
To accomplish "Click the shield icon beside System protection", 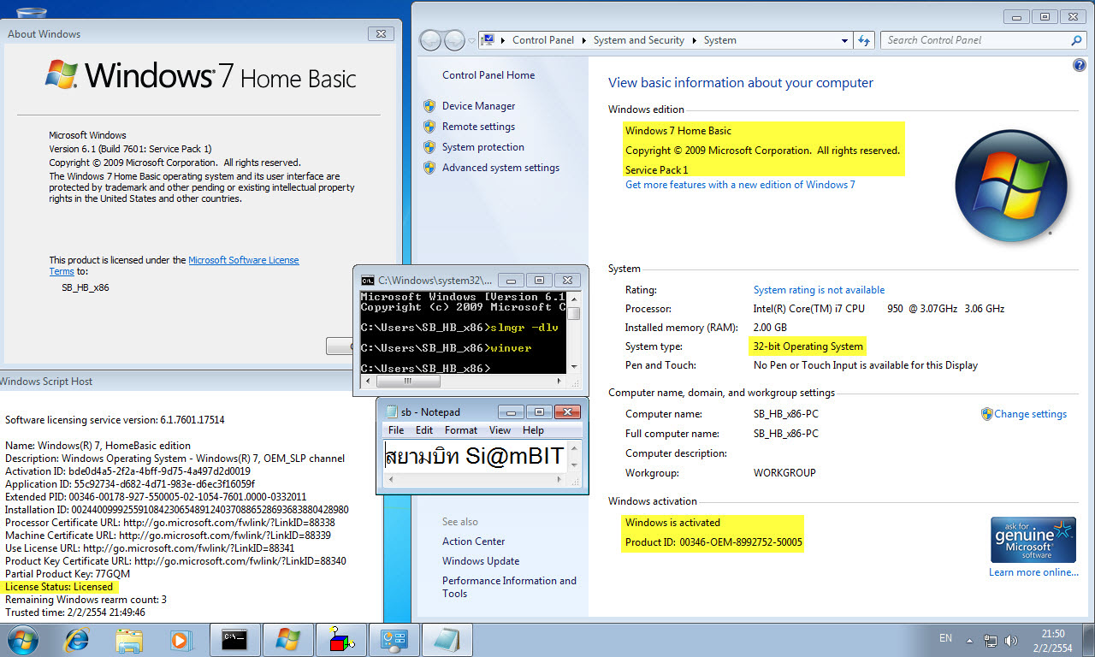I will click(429, 147).
